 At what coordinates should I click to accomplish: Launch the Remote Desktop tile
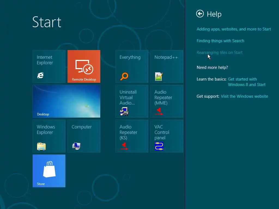coord(84,66)
